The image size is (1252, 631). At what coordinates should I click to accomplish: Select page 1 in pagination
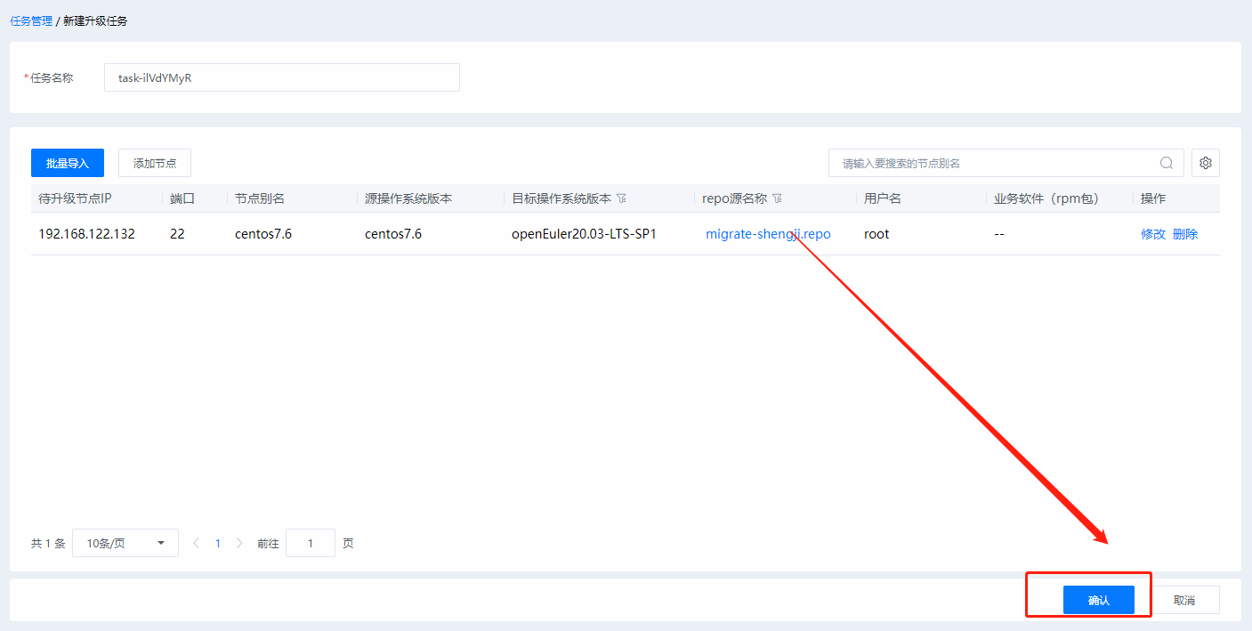(217, 543)
